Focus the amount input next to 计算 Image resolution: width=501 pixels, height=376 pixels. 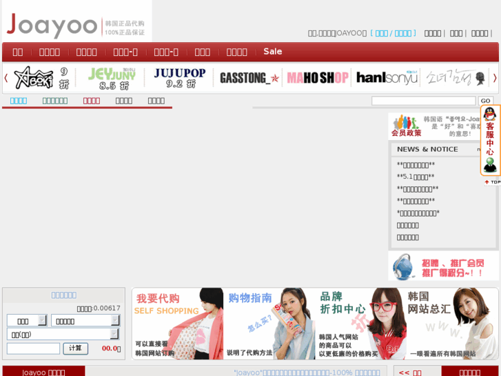pyautogui.click(x=33, y=348)
